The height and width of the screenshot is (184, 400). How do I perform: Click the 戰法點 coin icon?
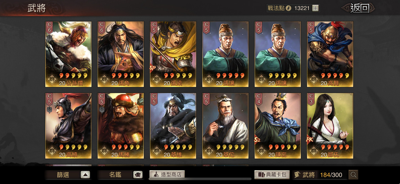click(289, 8)
